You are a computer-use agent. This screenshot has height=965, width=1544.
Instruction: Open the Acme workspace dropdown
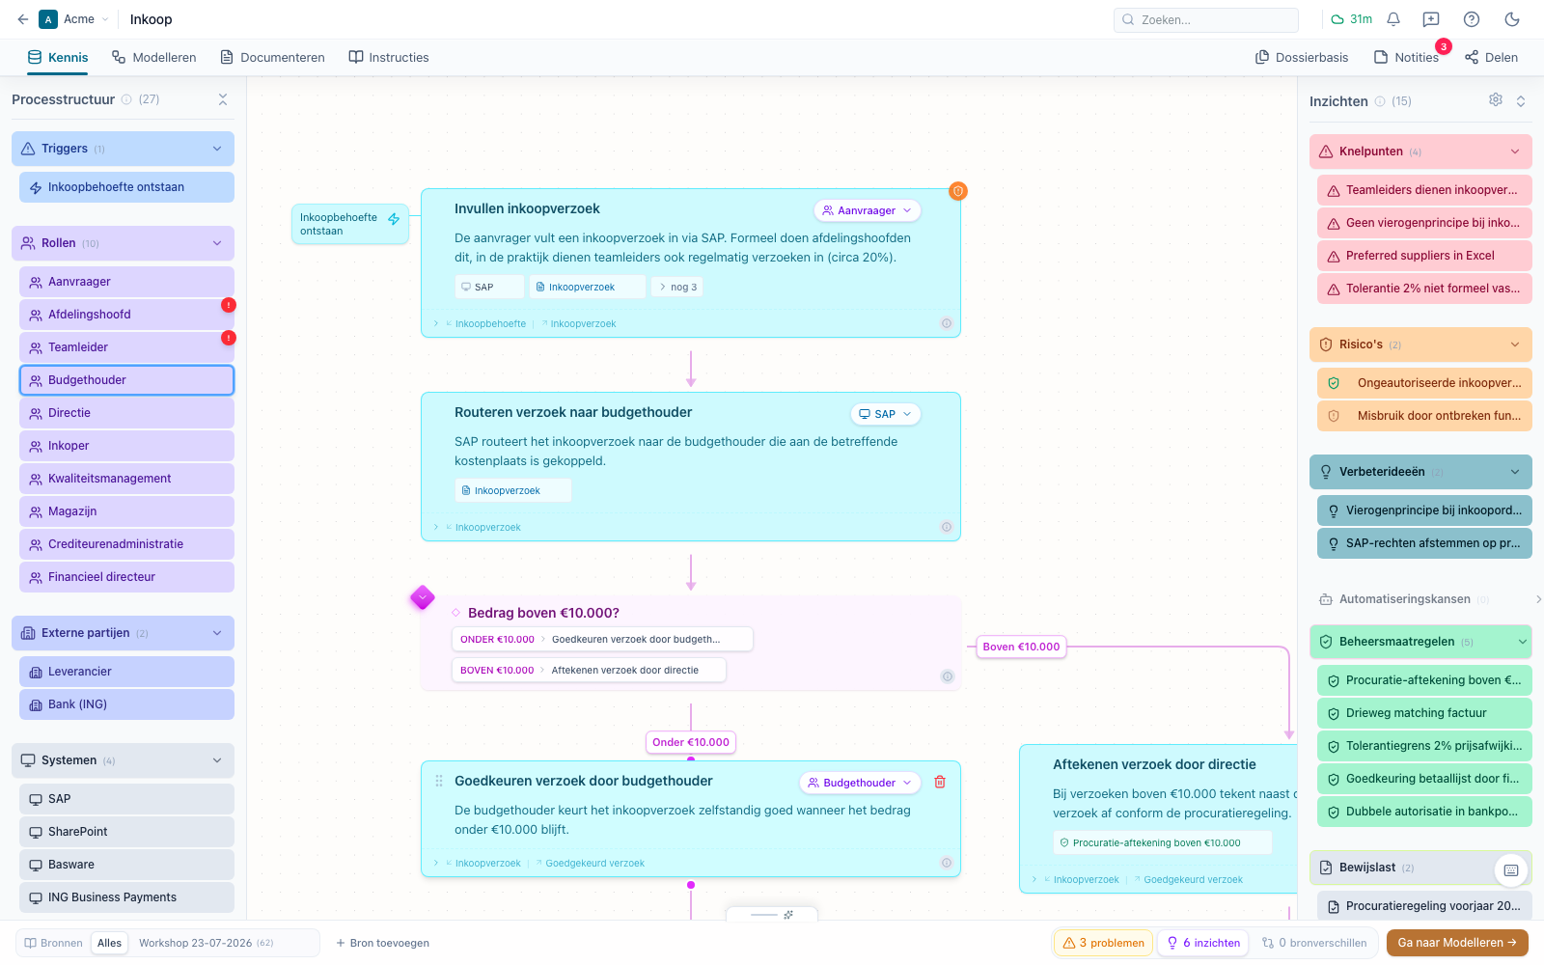coord(75,19)
